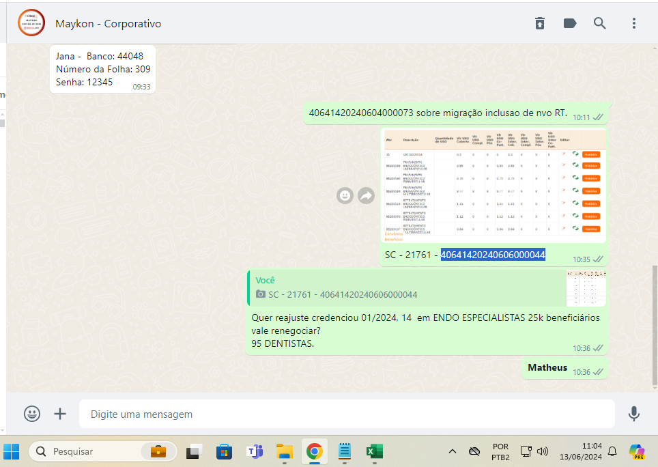Change POR PTB2 keyboard language
Image resolution: width=658 pixels, height=467 pixels.
tap(500, 452)
